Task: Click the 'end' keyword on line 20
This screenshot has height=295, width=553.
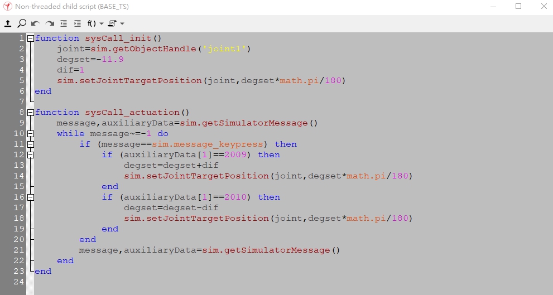Action: coord(88,239)
